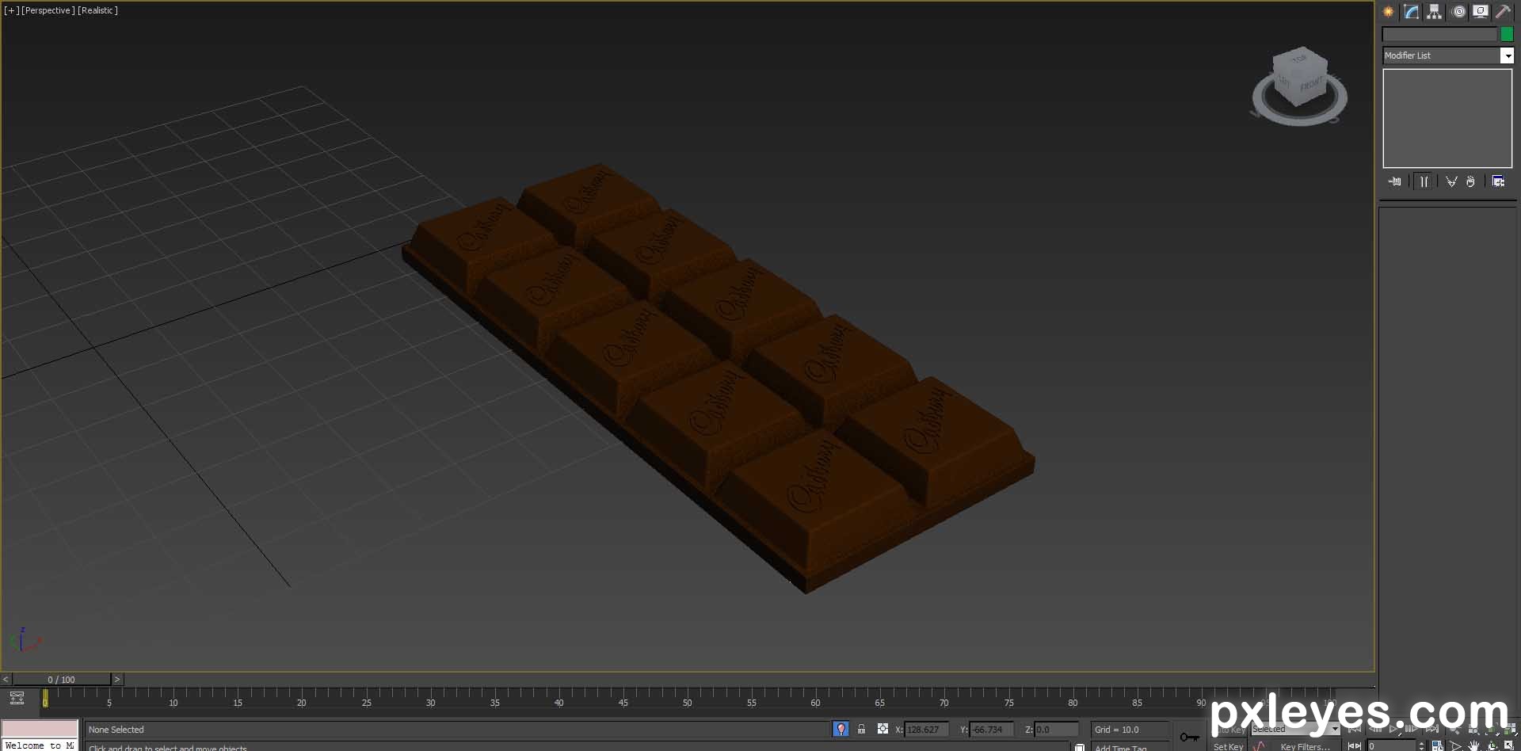The image size is (1521, 751).
Task: Open Key Filters dialog
Action: point(1305,746)
